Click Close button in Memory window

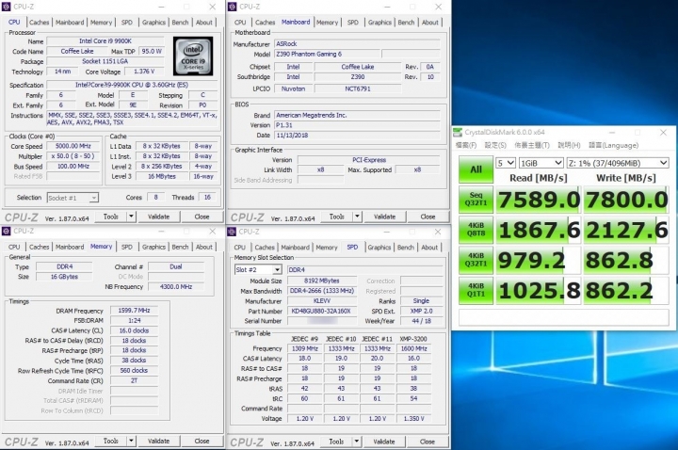coord(202,441)
